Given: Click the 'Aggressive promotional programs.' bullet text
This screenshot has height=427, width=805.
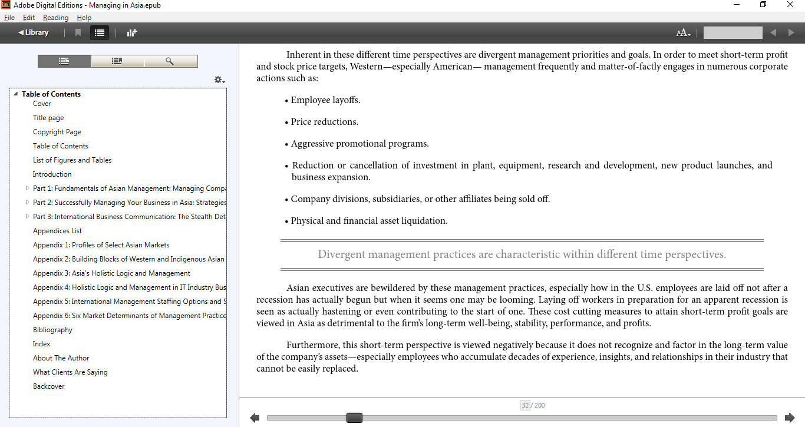Looking at the screenshot, I should 360,144.
